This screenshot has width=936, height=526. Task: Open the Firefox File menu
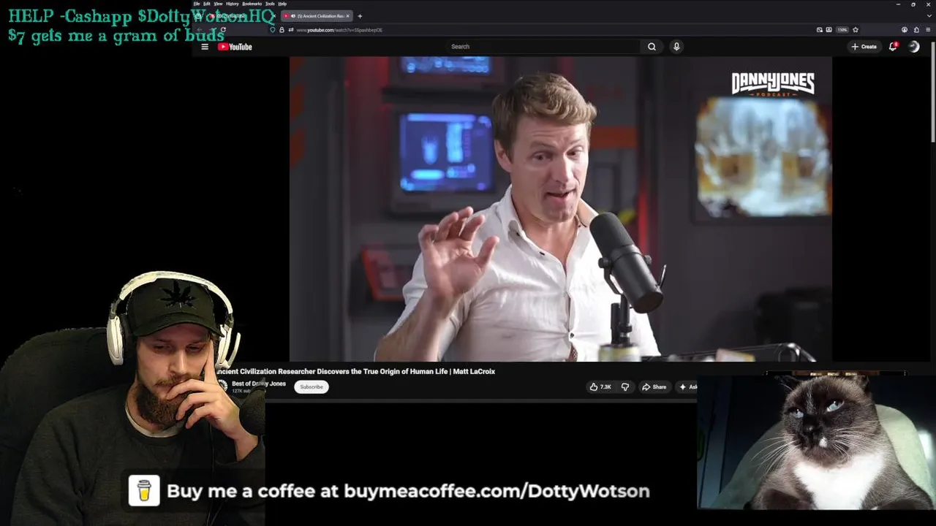(x=197, y=4)
